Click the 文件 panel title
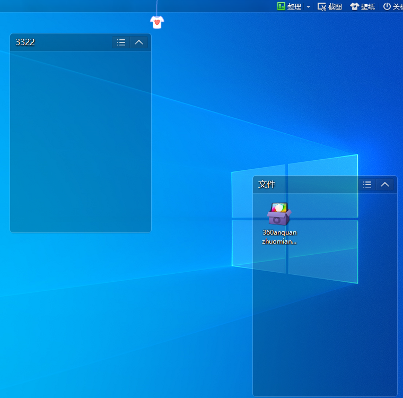Image resolution: width=403 pixels, height=398 pixels. (267, 185)
